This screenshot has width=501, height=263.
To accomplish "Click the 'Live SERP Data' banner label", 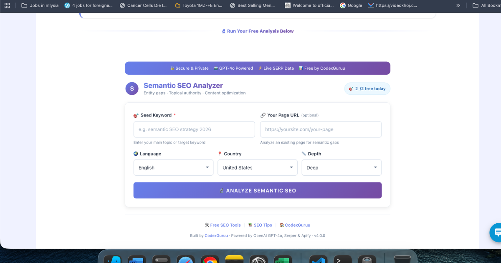I will point(276,68).
